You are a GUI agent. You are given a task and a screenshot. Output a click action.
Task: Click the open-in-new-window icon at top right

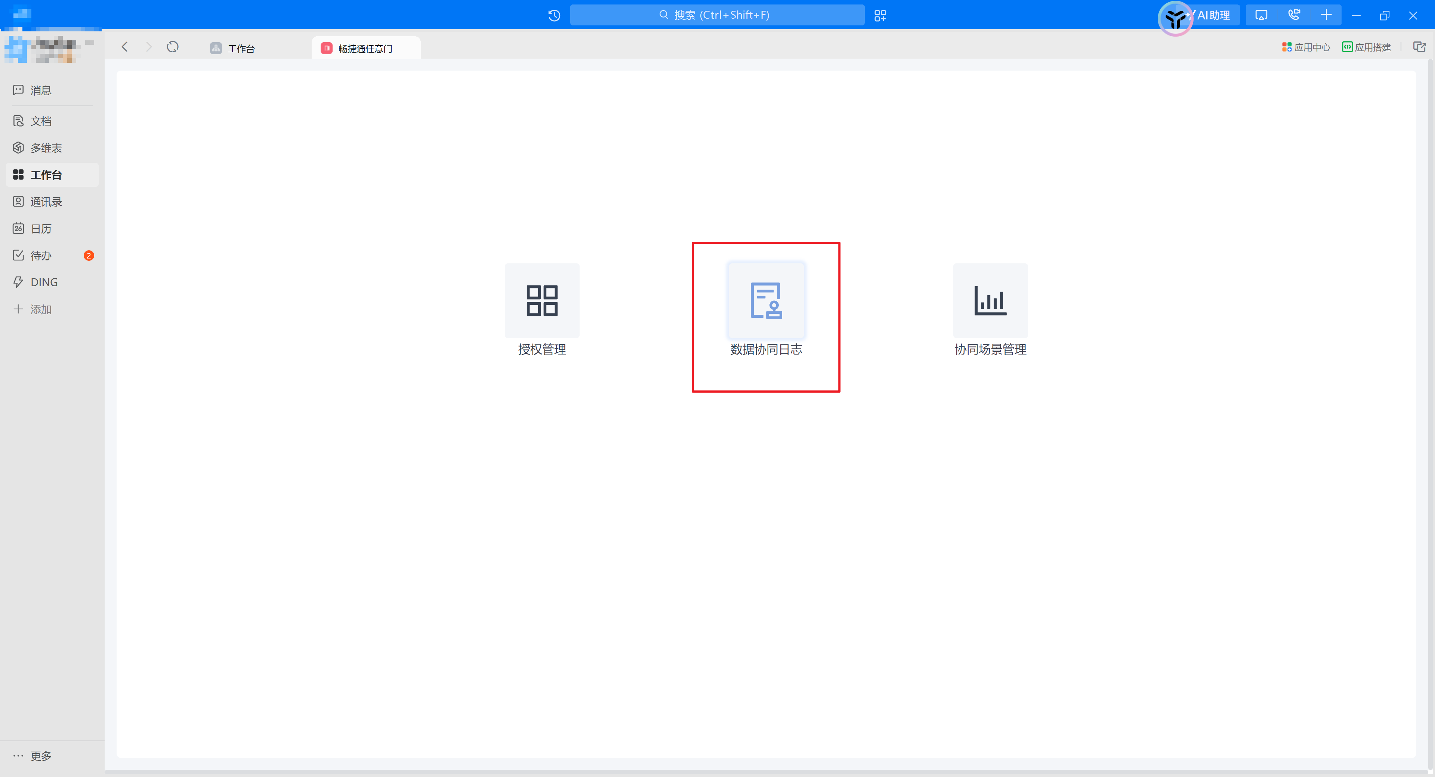pos(1419,47)
